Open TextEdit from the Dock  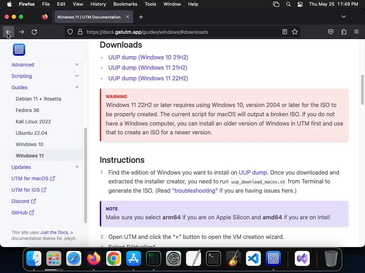(194, 258)
